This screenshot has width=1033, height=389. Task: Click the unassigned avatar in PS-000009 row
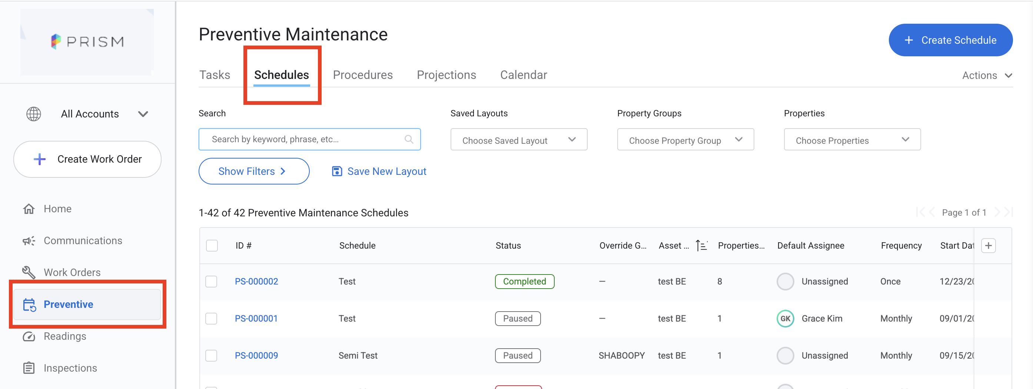coord(785,355)
